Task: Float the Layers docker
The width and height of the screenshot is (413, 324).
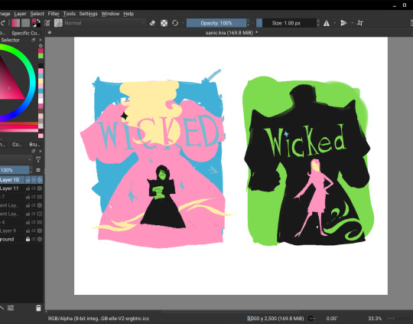Action: 33,151
